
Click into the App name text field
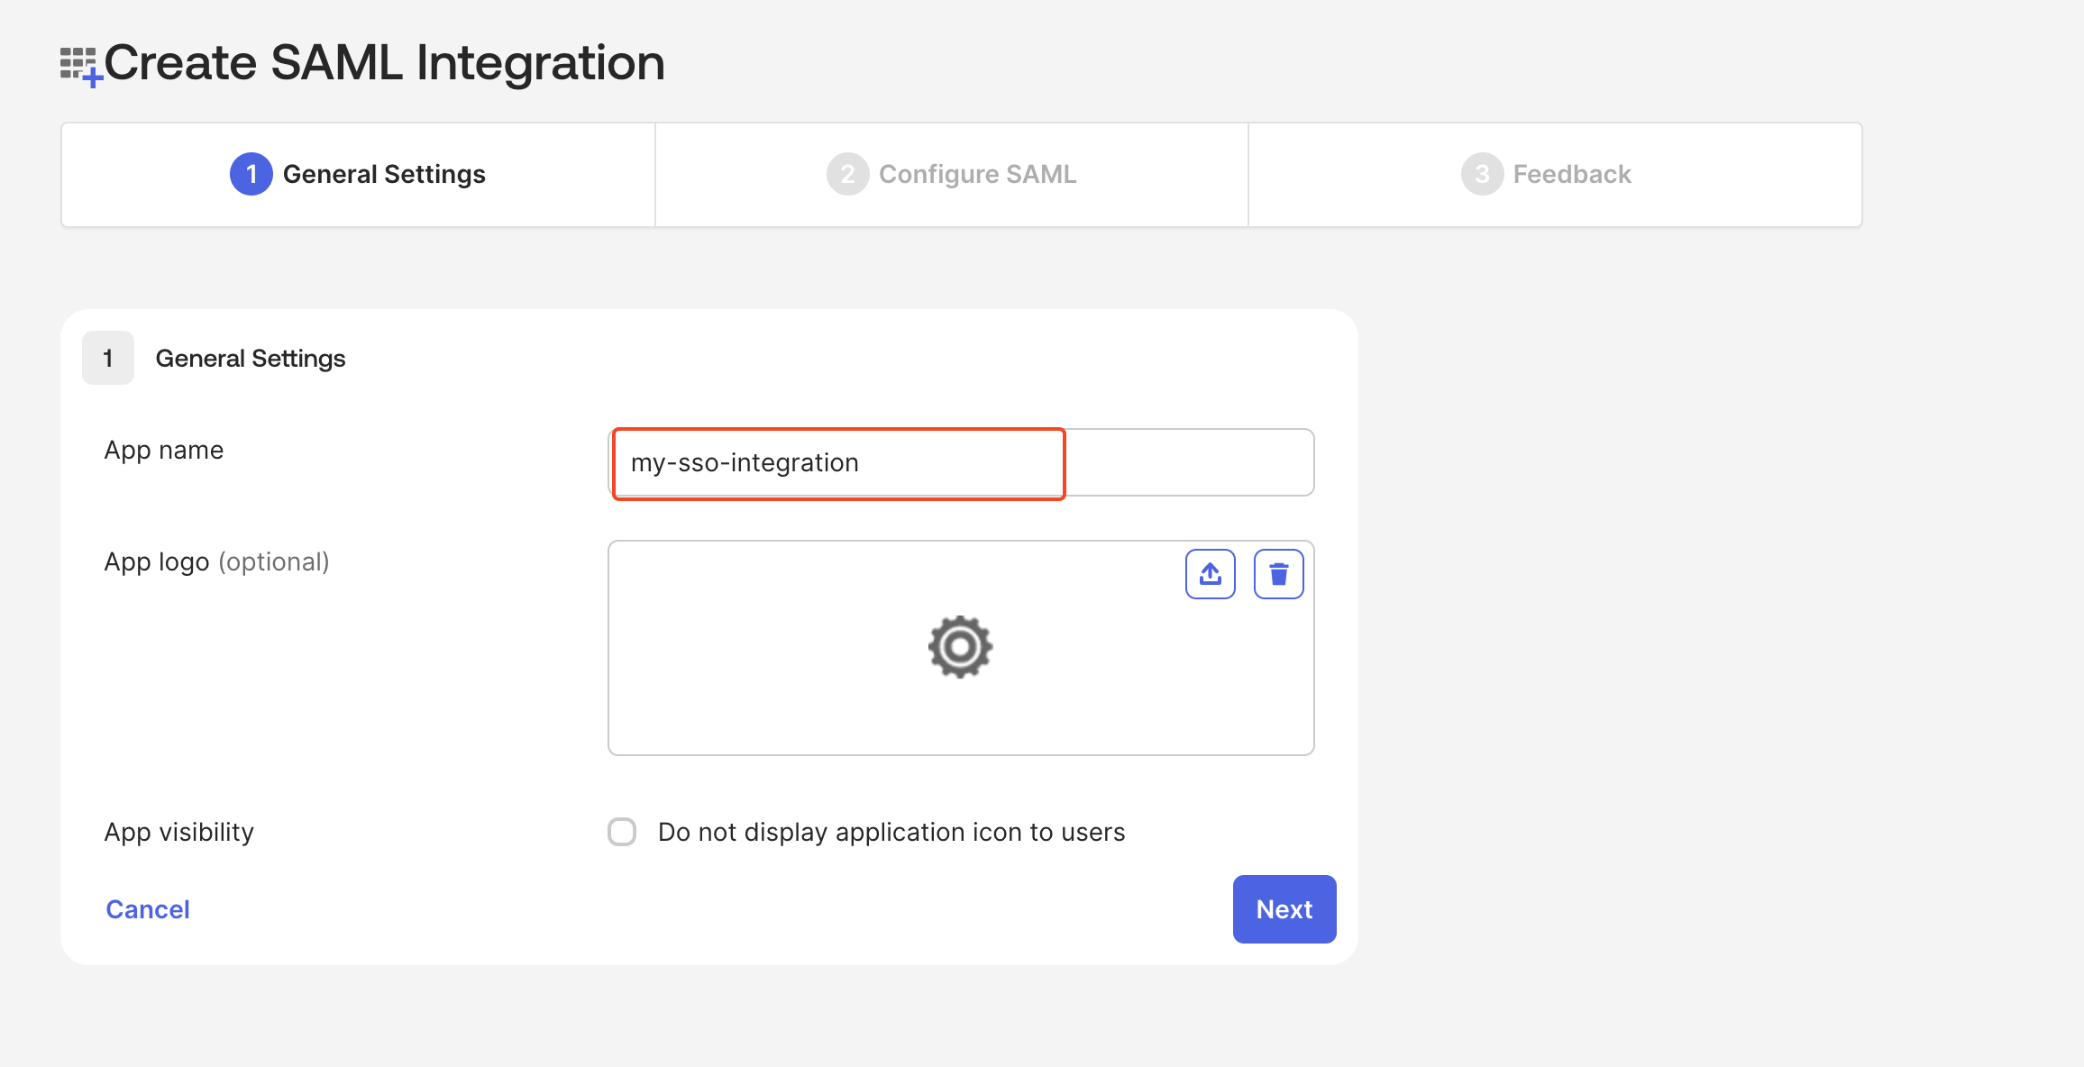click(961, 462)
